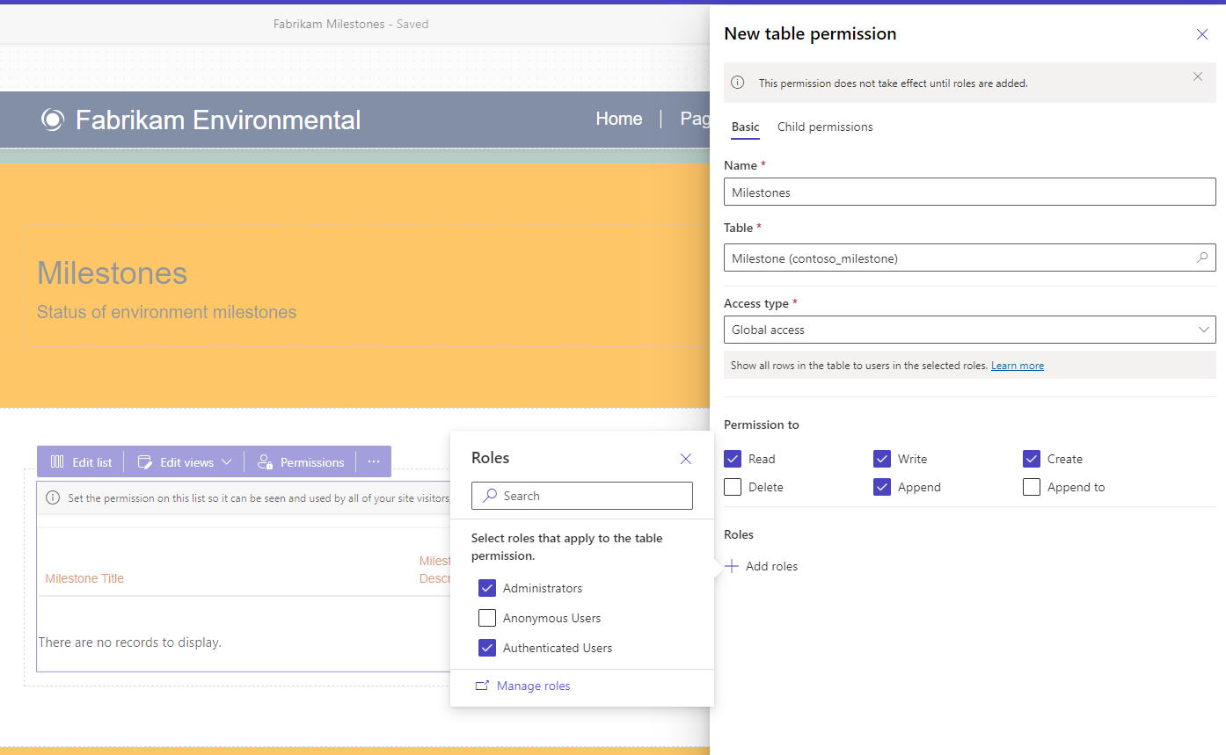Switch to the Child permissions tab

825,127
